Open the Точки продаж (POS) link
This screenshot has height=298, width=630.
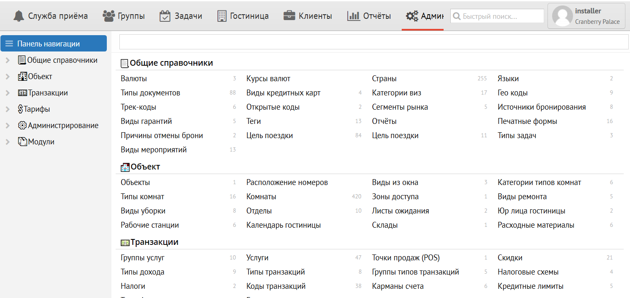pos(405,258)
